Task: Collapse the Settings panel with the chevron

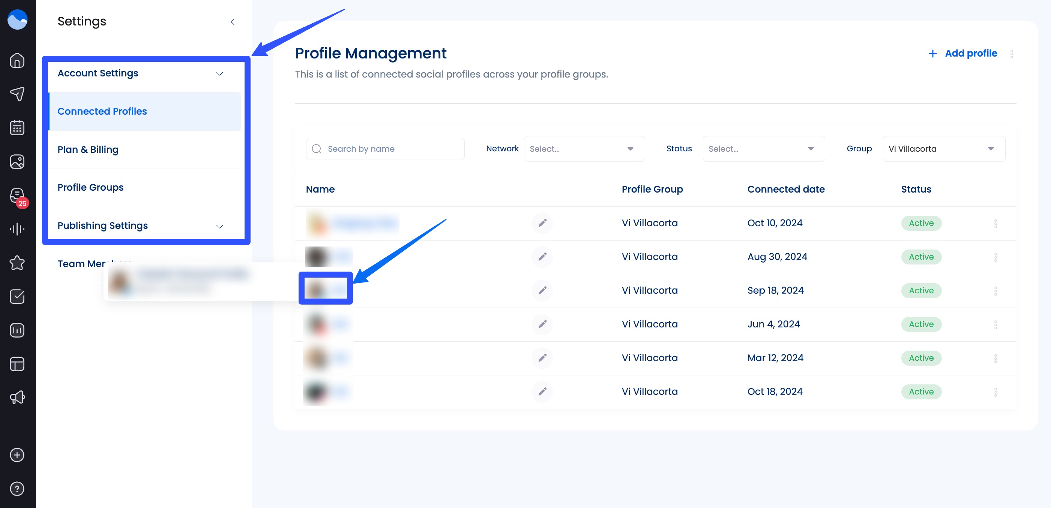Action: coord(233,22)
